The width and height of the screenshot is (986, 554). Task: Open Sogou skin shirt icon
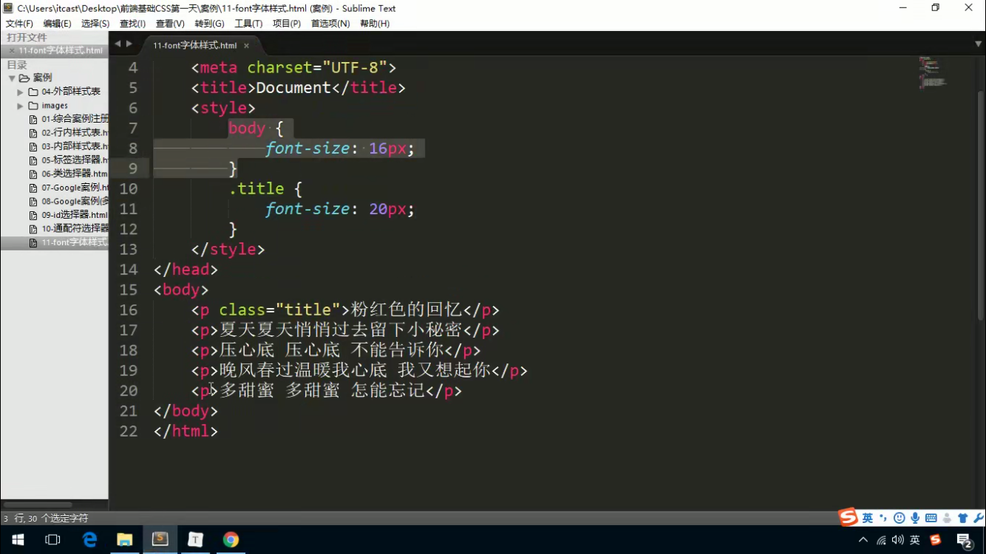point(963,519)
